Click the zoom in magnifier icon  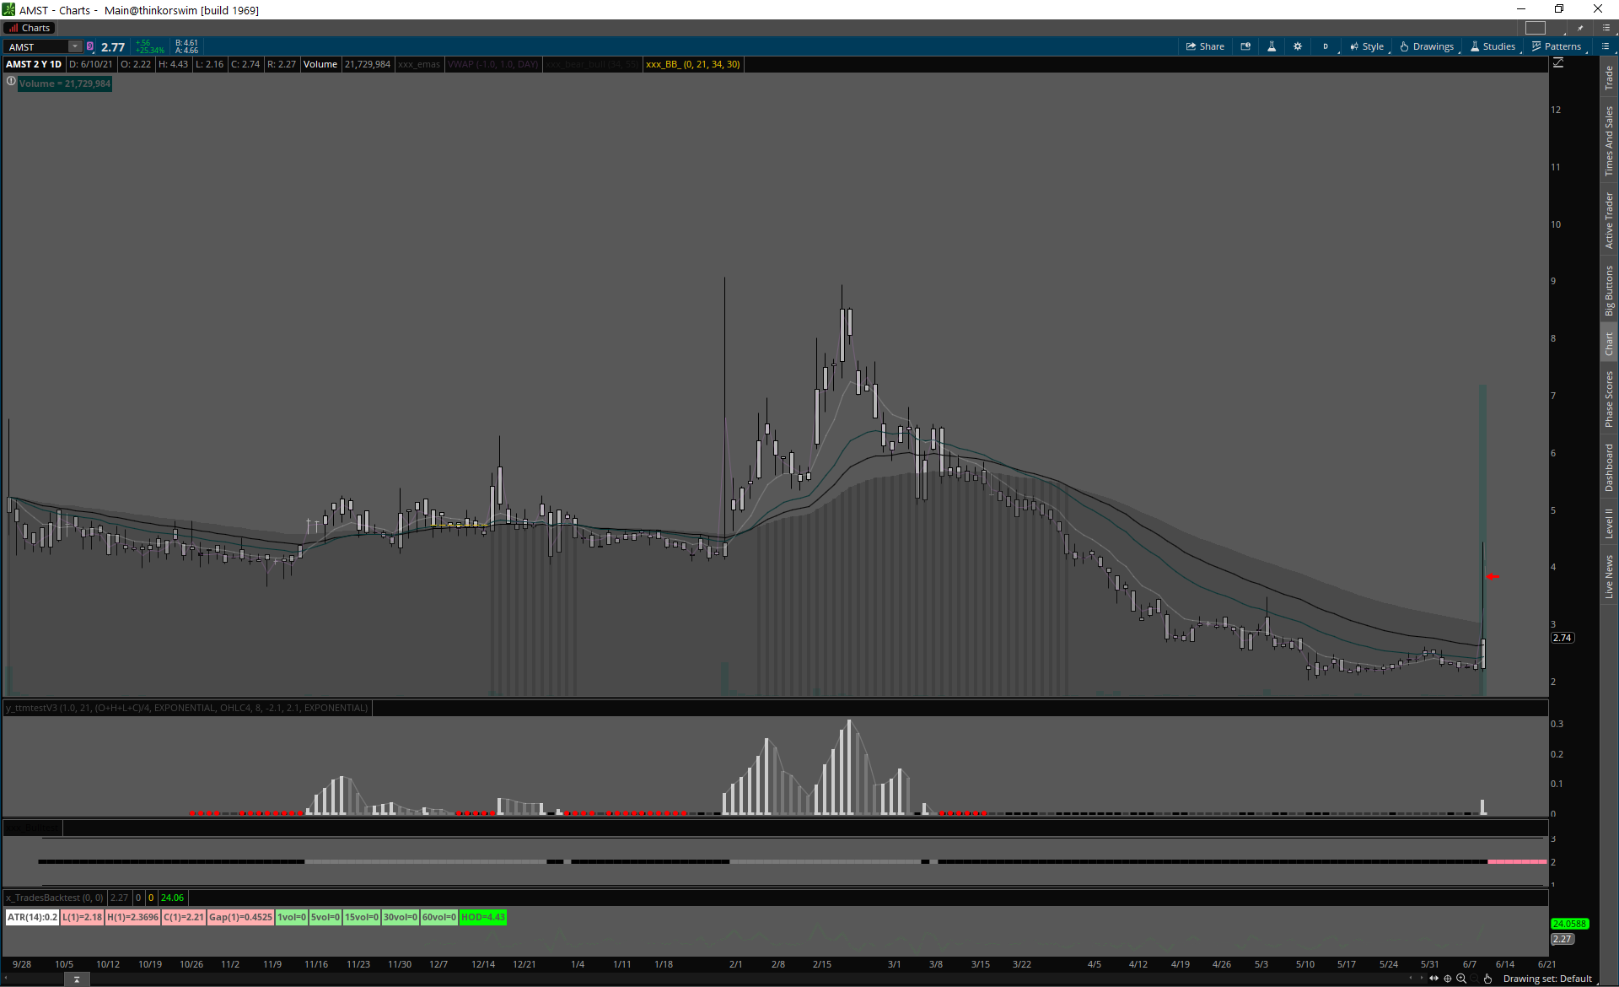[1461, 979]
